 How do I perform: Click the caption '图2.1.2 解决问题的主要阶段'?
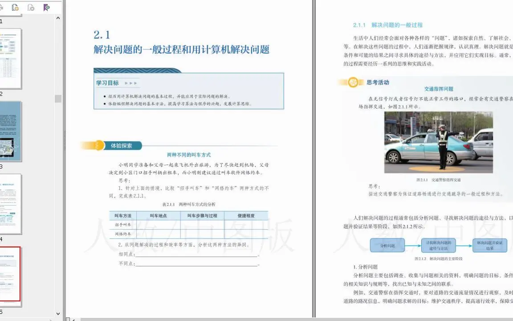[438, 259]
